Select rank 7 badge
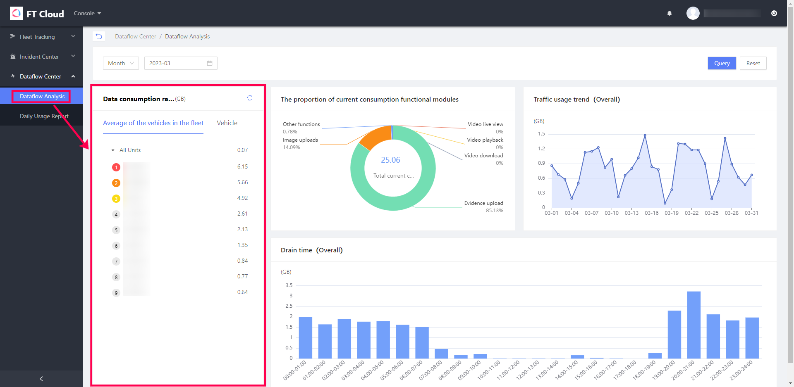The image size is (794, 387). [x=116, y=261]
